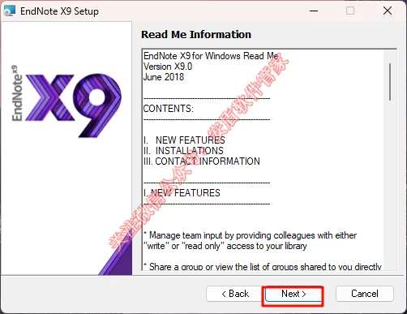Click the 'Share a group' paragraph line
The width and height of the screenshot is (407, 314).
point(263,266)
